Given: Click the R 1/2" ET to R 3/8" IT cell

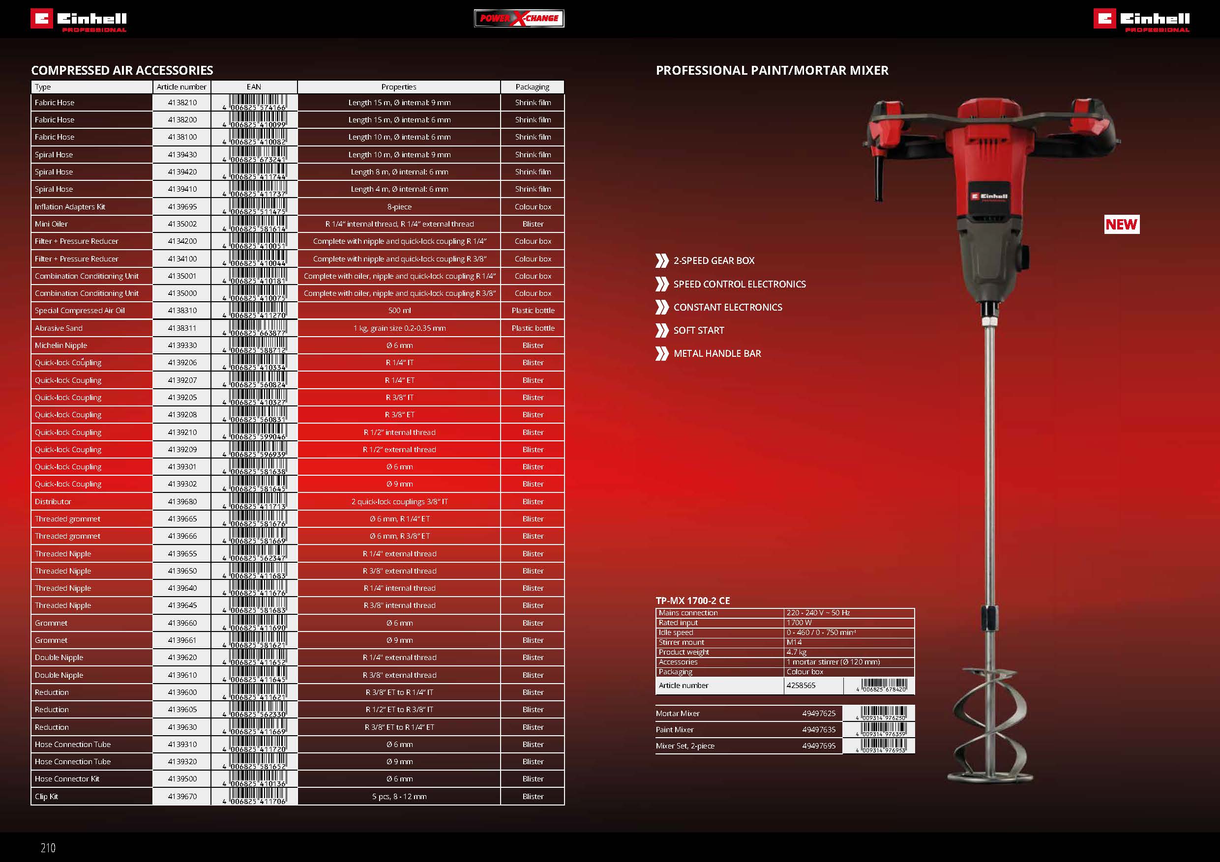Looking at the screenshot, I should (400, 710).
